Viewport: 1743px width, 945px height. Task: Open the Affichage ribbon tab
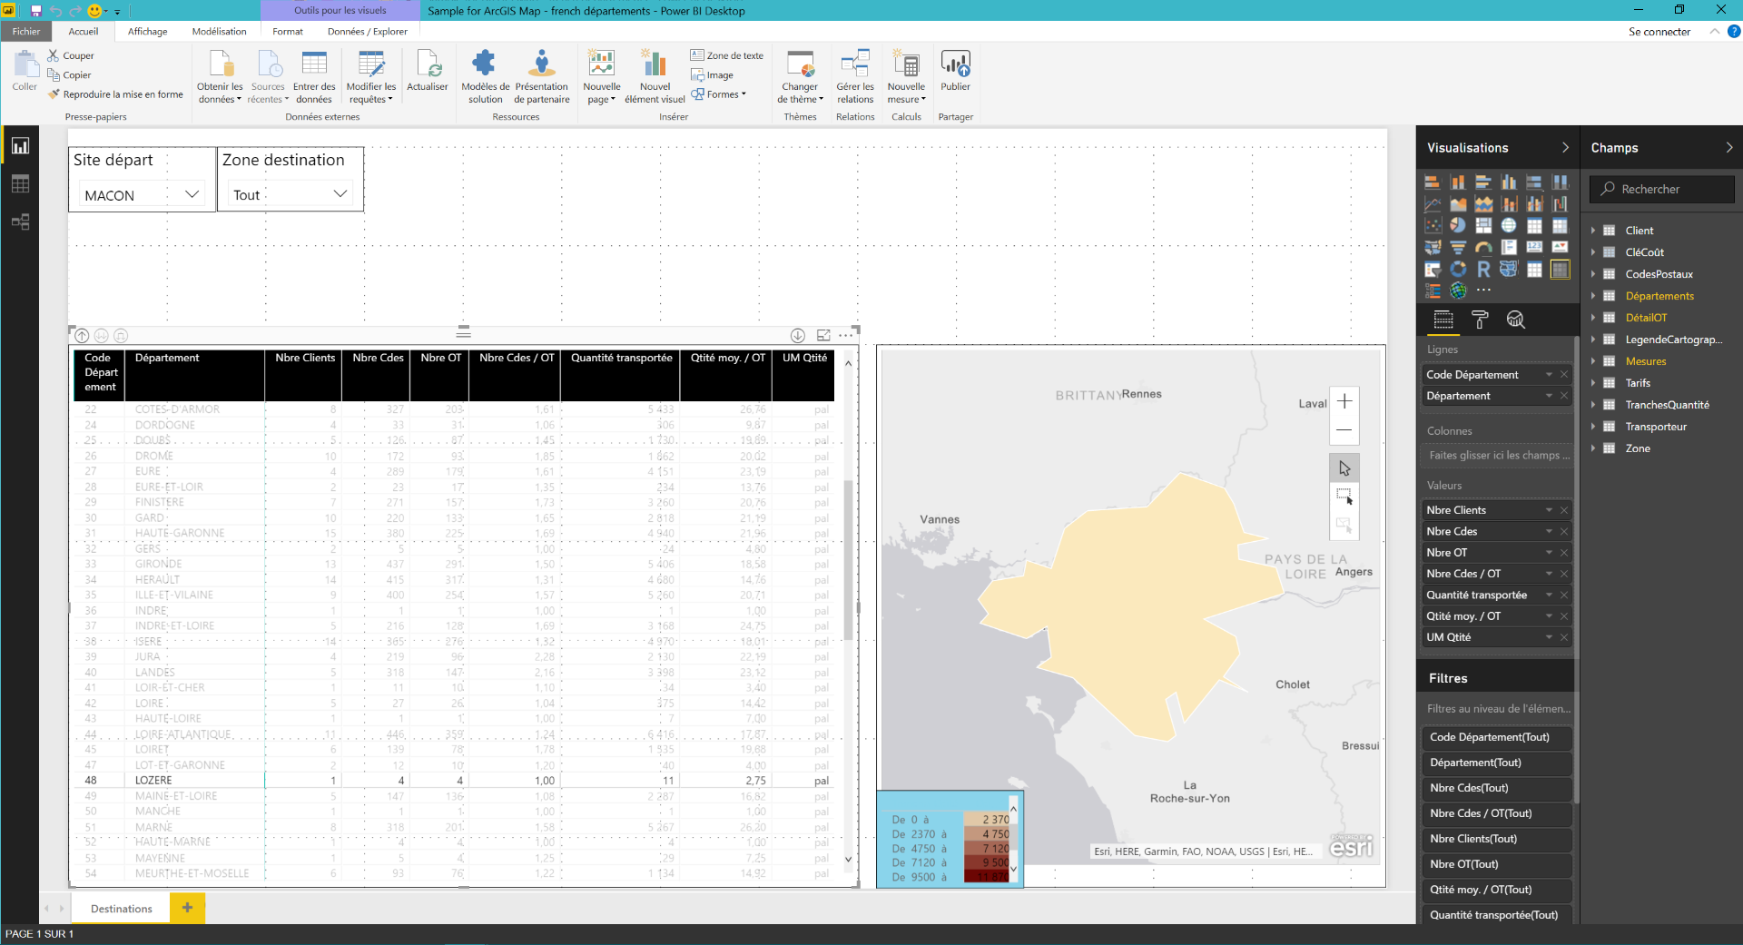tap(147, 31)
